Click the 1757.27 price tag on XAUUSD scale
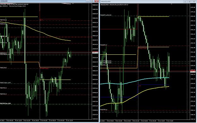Image resolution: width=197 pixels, height=123 pixels. [x=193, y=72]
